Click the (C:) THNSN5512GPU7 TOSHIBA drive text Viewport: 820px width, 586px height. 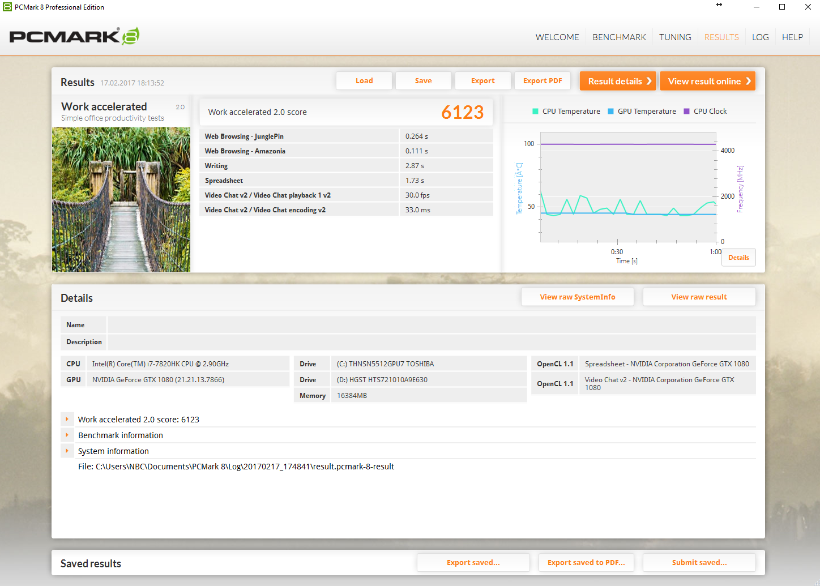pyautogui.click(x=386, y=364)
